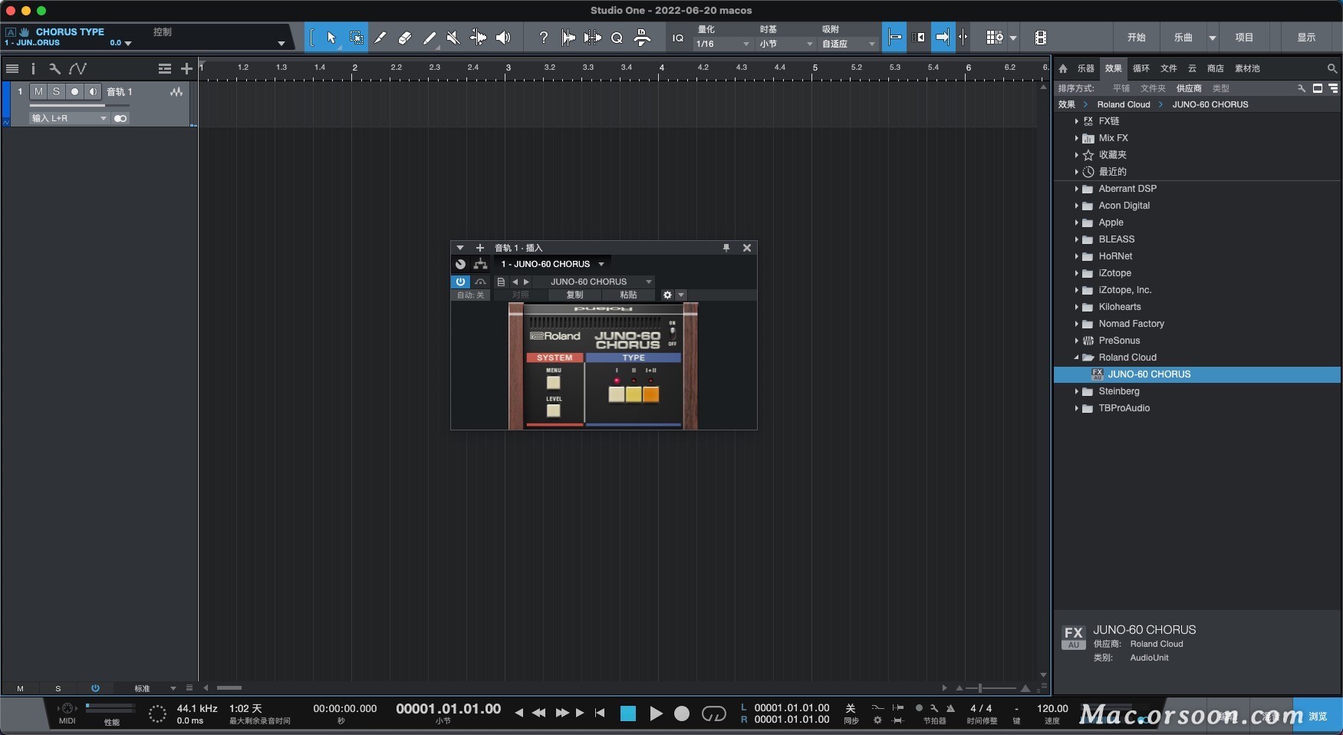Sort browser by 供应商
Image resolution: width=1343 pixels, height=735 pixels.
1189,88
